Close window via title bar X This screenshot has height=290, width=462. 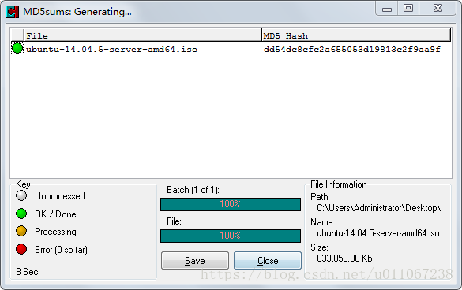tap(438, 8)
